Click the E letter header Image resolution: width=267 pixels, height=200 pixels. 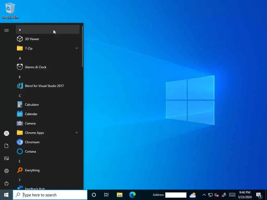(20, 161)
